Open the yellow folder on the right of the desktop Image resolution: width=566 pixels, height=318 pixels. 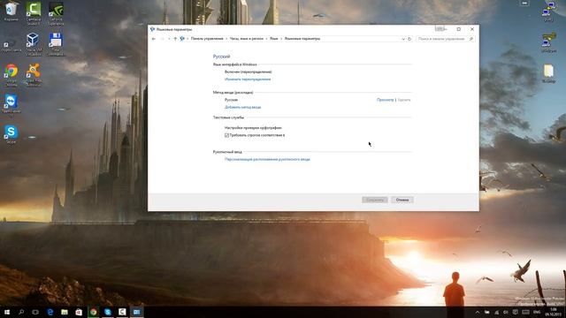[x=548, y=73]
